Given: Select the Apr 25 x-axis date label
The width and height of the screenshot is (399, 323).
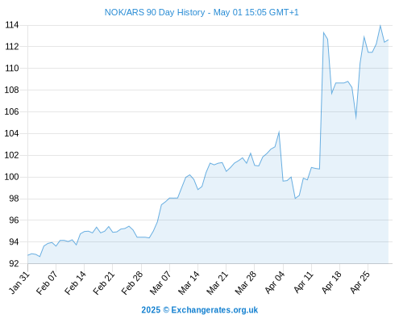Looking at the screenshot, I should (360, 282).
